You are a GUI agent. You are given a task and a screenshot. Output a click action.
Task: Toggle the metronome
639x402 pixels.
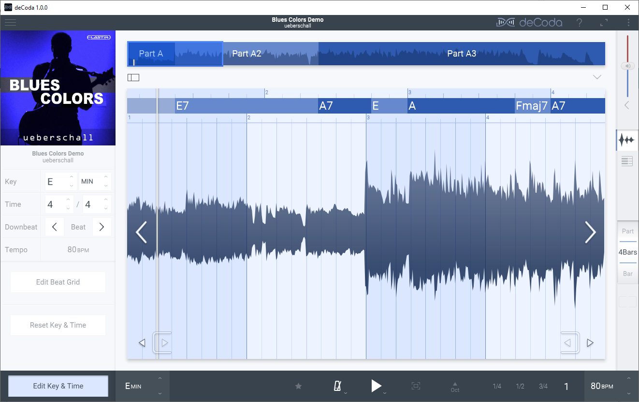[337, 386]
